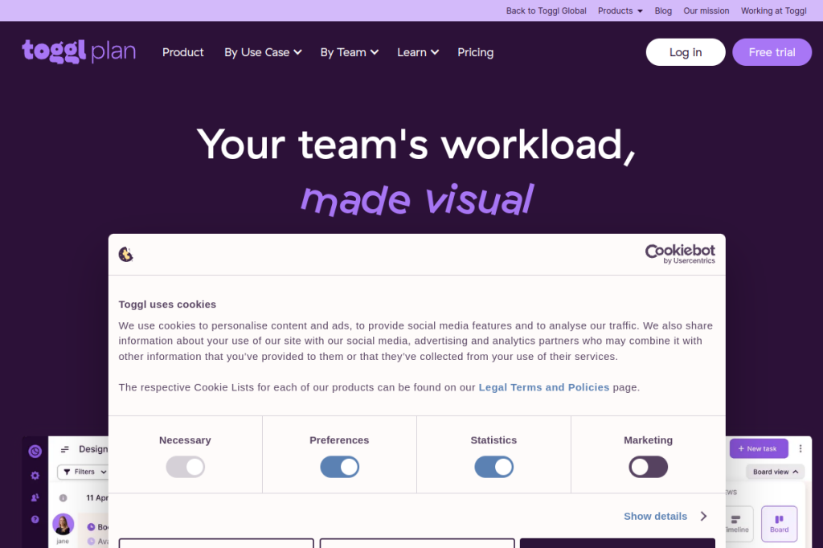Screen dimensions: 823x548
Task: Open Legal Terms and Policies link
Action: pos(544,387)
